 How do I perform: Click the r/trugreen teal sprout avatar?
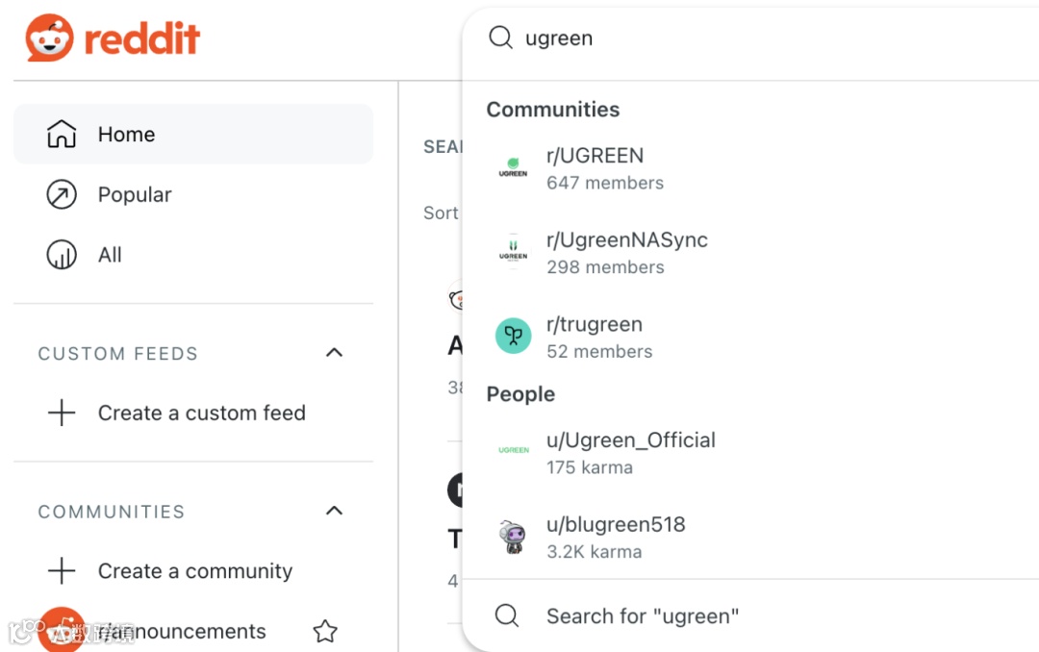pos(513,337)
